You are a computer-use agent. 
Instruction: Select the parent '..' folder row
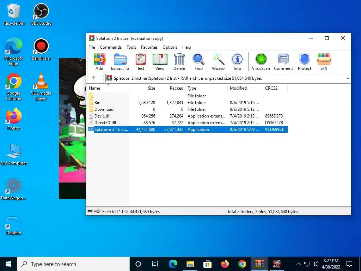pos(188,96)
